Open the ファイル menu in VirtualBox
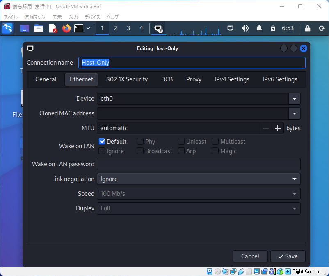Image resolution: width=329 pixels, height=276 pixels. point(11,17)
